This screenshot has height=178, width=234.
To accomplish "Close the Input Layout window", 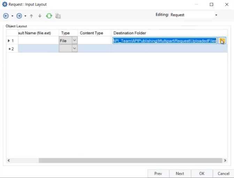I will click(227, 5).
